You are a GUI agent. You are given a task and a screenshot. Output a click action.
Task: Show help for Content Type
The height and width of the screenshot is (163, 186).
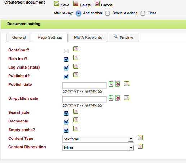click(x=140, y=138)
